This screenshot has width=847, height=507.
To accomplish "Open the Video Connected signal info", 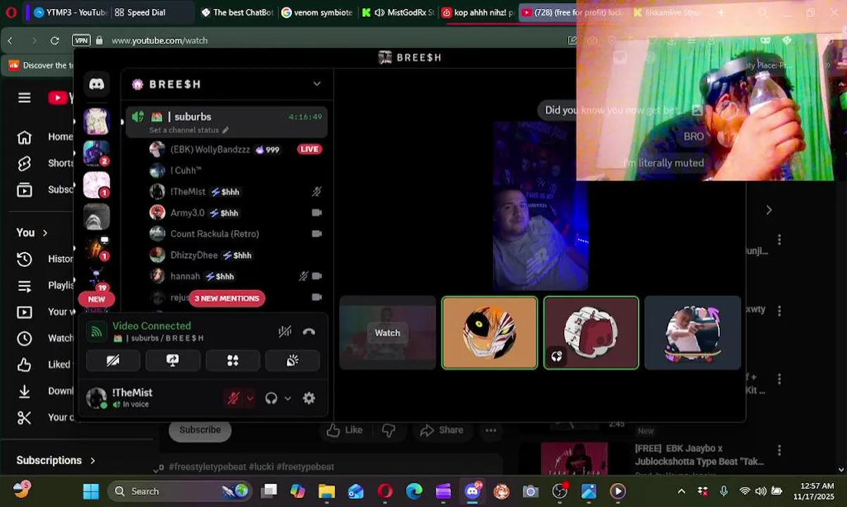I will pyautogui.click(x=97, y=331).
